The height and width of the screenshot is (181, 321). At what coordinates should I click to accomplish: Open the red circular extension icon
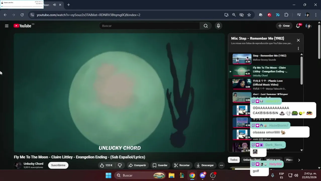[269, 15]
